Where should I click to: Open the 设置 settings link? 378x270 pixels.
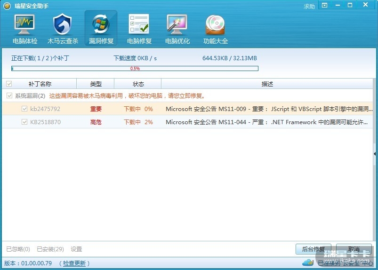[76, 249]
